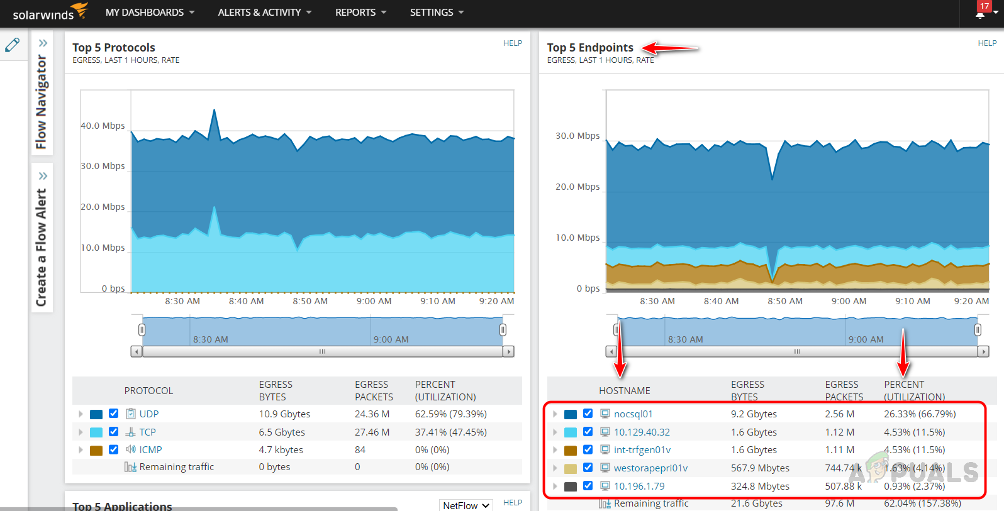Screen dimensions: 1004x511
Task: Expand the 10.196.1.79 endpoint row
Action: click(x=555, y=486)
